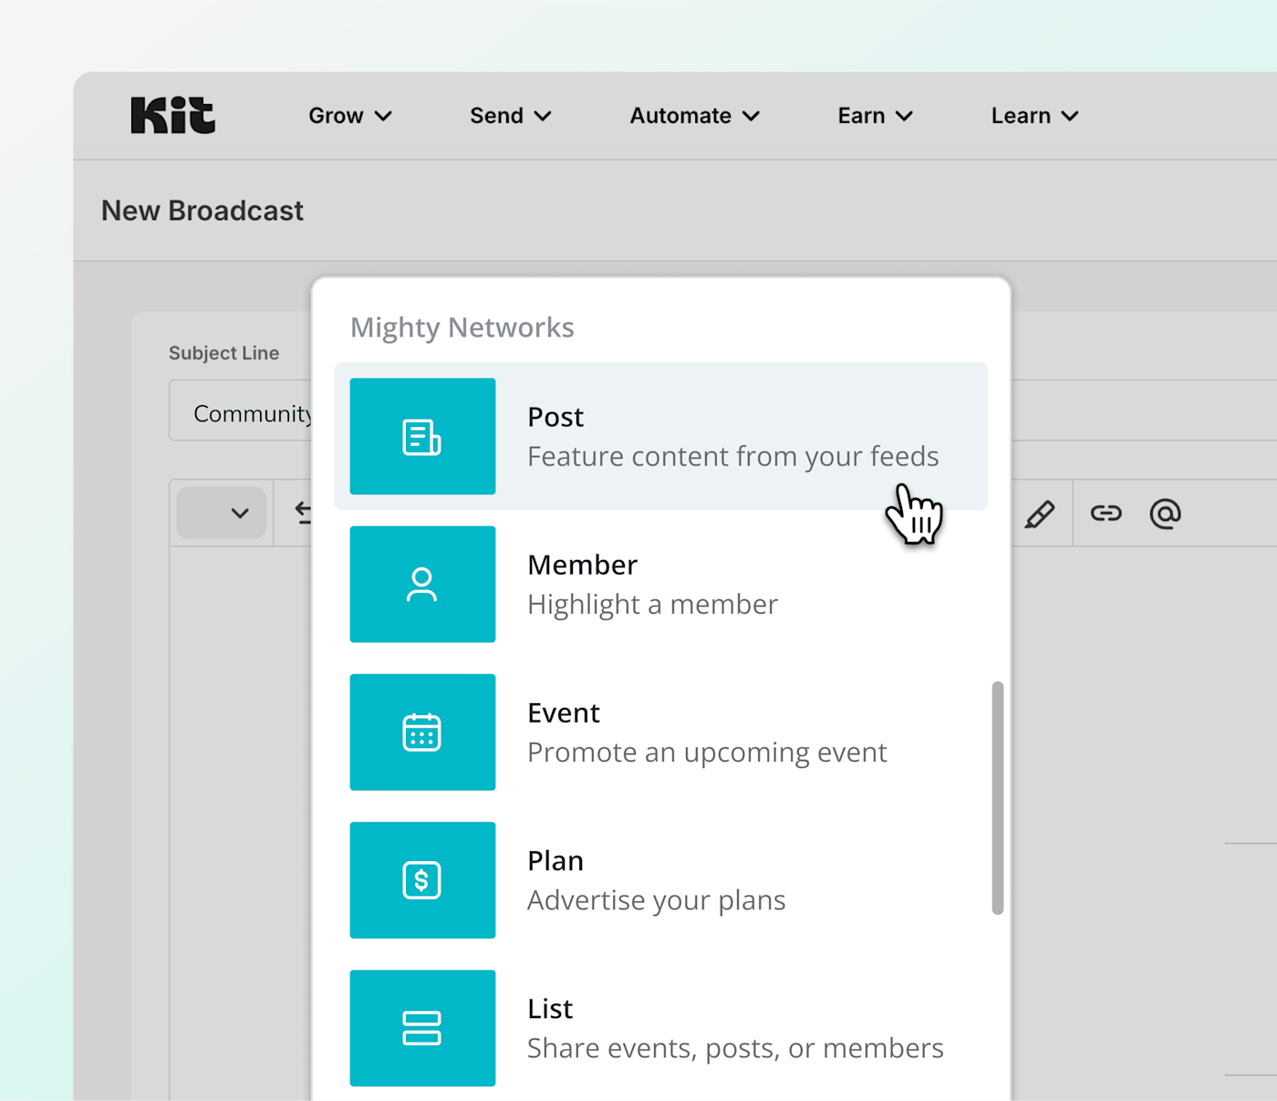Click the chevron next to Grow
Screen dimensions: 1277x1101
[383, 117]
